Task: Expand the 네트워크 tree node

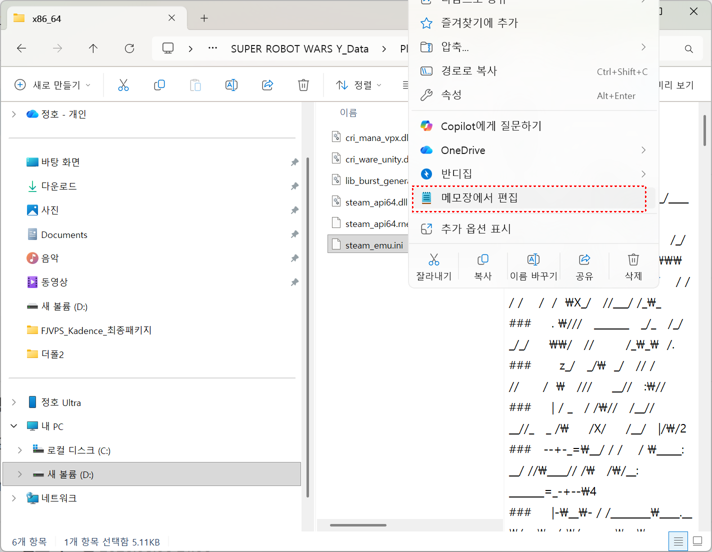Action: coord(13,498)
